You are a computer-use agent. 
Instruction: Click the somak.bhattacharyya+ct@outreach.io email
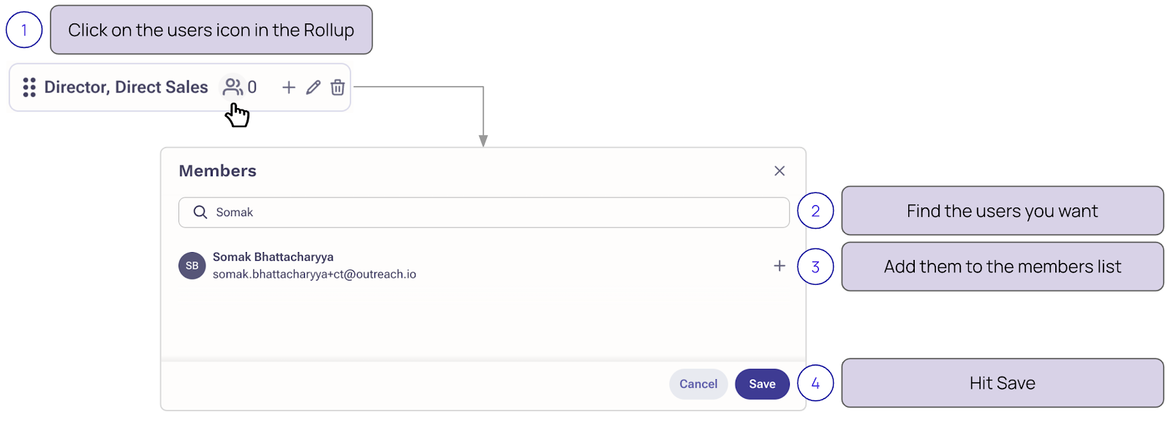click(x=314, y=275)
